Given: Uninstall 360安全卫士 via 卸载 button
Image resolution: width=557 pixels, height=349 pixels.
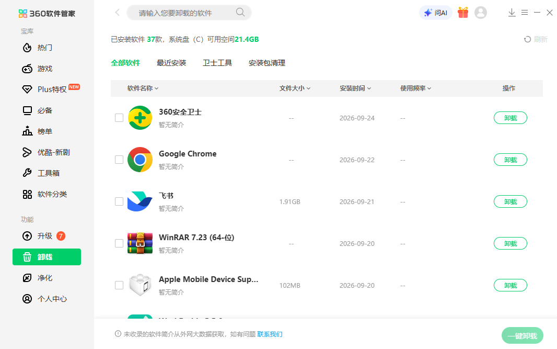Looking at the screenshot, I should pos(510,118).
